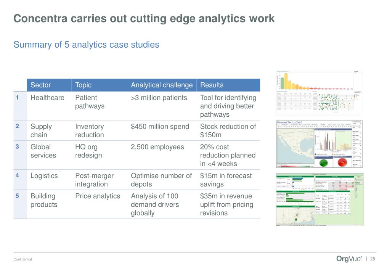
Task: Click row number 1 cell
Action: pyautogui.click(x=17, y=98)
